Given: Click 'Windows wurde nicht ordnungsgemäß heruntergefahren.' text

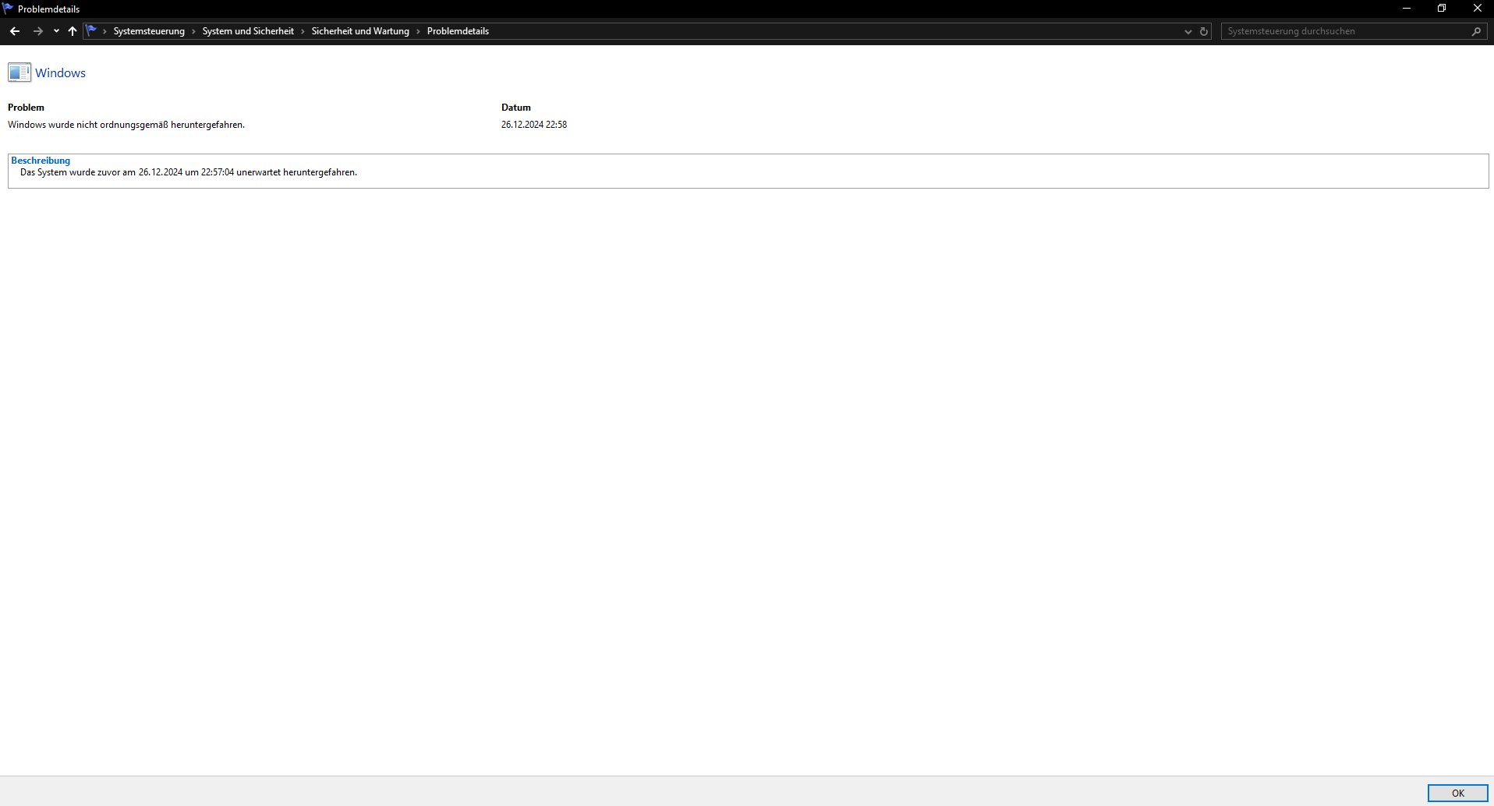Looking at the screenshot, I should (126, 125).
